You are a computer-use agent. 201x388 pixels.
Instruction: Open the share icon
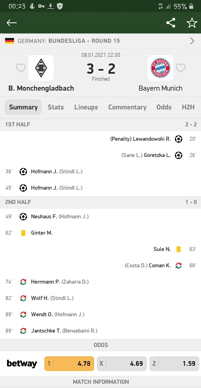(x=171, y=23)
